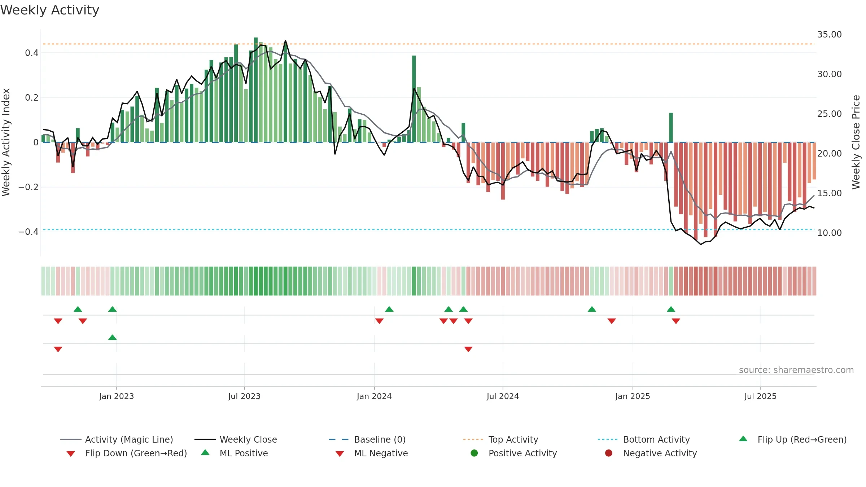This screenshot has height=487, width=866.
Task: Click the Flip Down triangle in February 2025
Action: coord(676,321)
